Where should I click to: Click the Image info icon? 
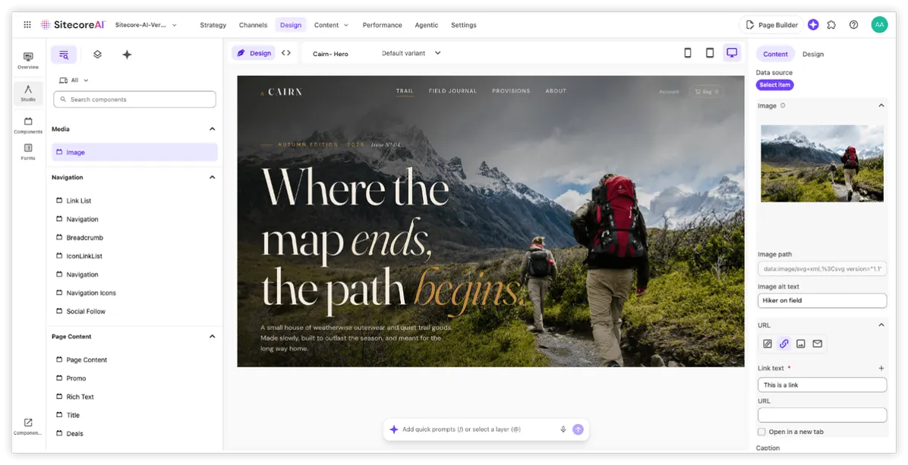pyautogui.click(x=783, y=105)
